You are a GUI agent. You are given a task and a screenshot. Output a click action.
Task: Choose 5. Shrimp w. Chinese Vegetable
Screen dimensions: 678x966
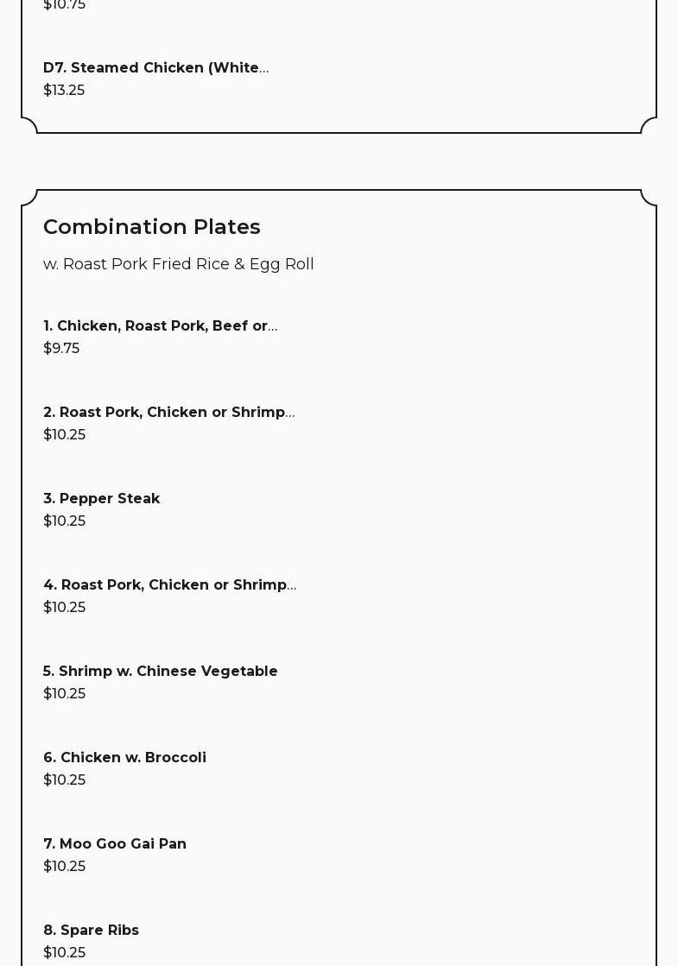(161, 671)
